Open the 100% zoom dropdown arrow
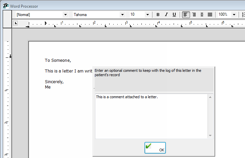This screenshot has width=245, height=158. click(234, 15)
